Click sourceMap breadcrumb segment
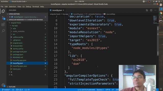This screenshot has width=163, height=91. coord(111,14)
